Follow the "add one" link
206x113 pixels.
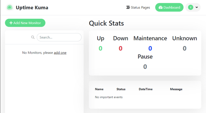coord(60,53)
